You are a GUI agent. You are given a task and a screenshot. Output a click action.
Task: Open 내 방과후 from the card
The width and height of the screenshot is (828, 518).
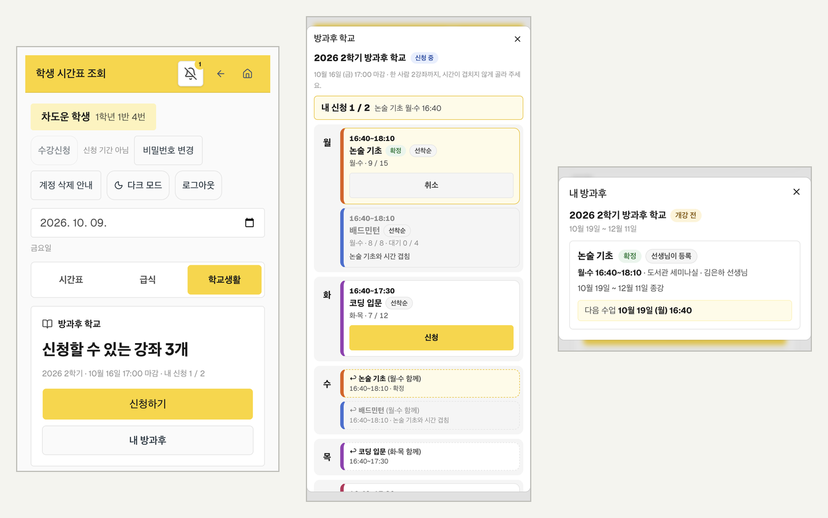coord(148,440)
